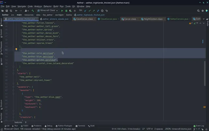
Task: Click the editor vertical scrollbar thumb
Action: coord(205,73)
